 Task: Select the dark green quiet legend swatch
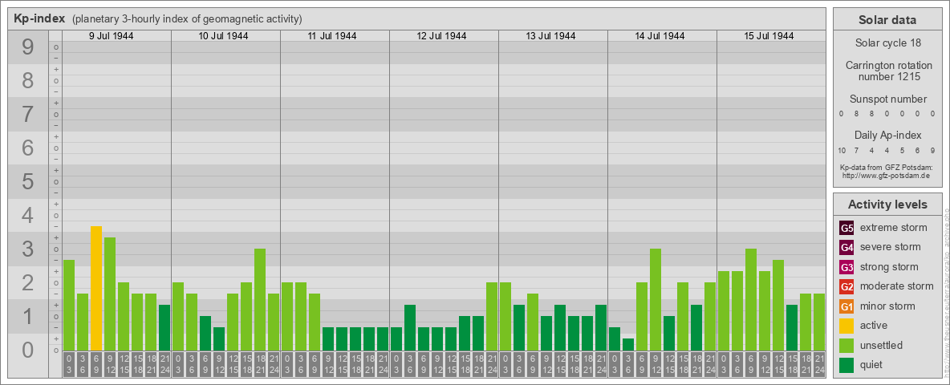846,365
